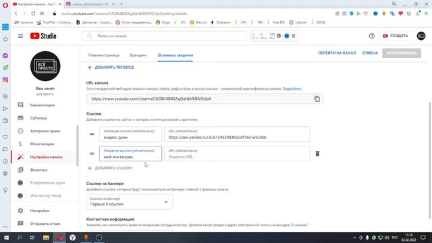Click ДОБАВИТЬ ССЫЛКУ
The height and width of the screenshot is (243, 432).
(110, 168)
